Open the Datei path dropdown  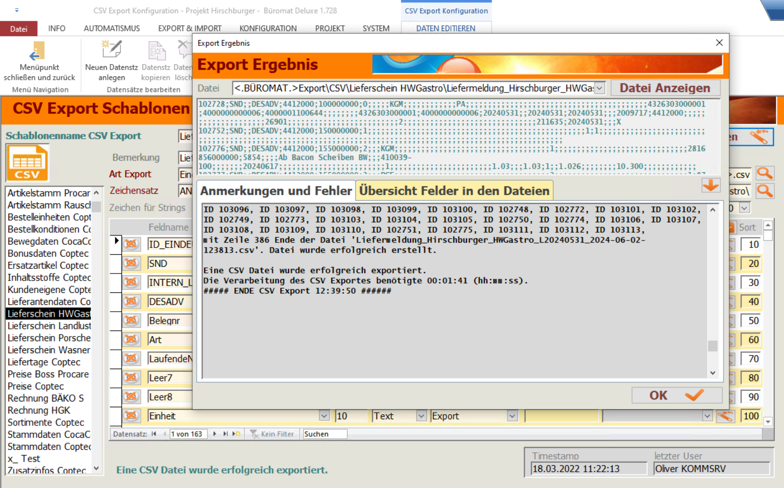(600, 88)
